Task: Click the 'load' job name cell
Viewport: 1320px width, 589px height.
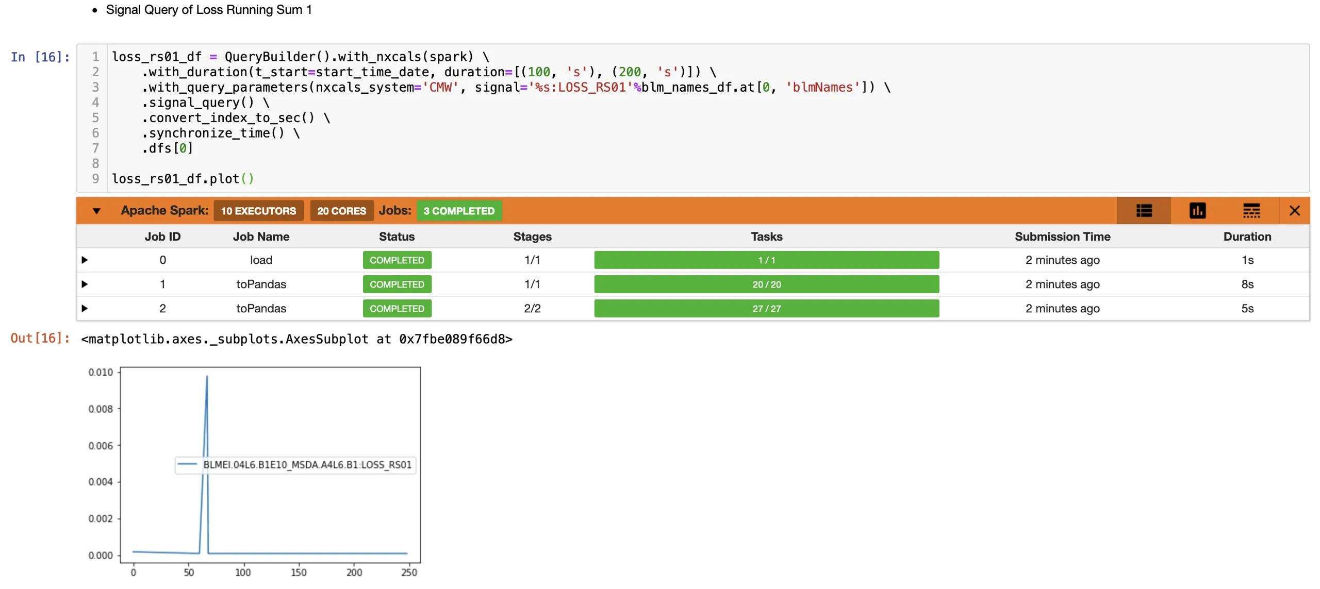Action: click(261, 260)
